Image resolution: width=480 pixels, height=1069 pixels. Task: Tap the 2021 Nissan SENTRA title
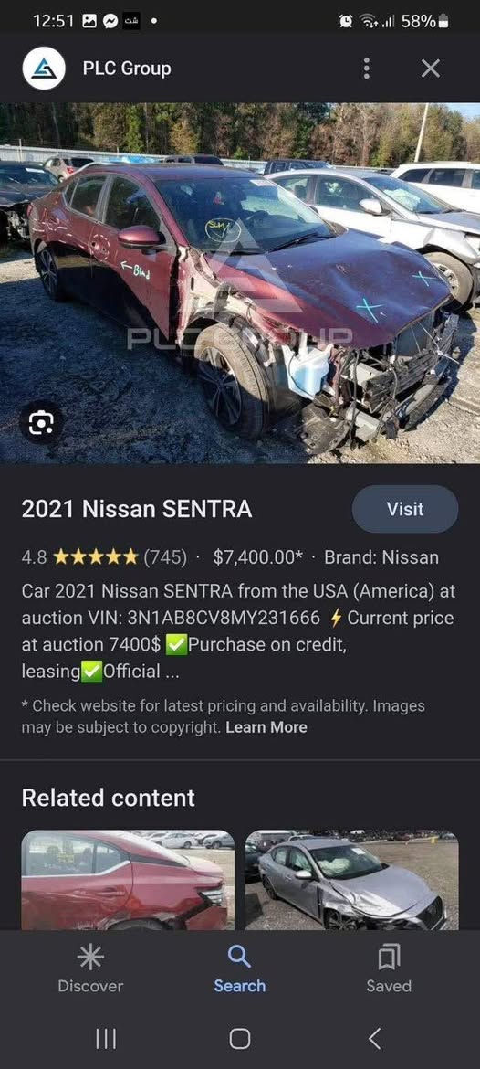click(x=137, y=509)
